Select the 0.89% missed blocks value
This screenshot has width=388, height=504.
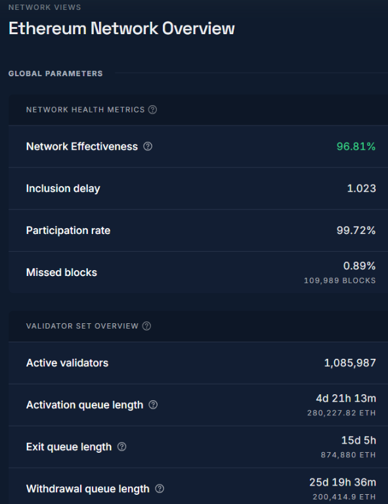point(359,266)
